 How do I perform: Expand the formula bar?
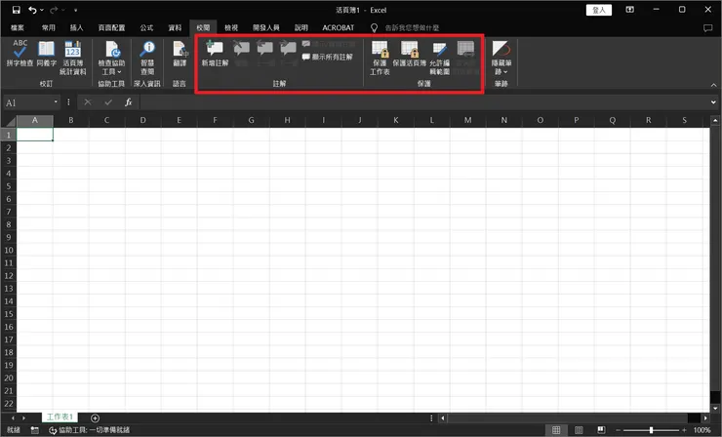click(x=713, y=102)
